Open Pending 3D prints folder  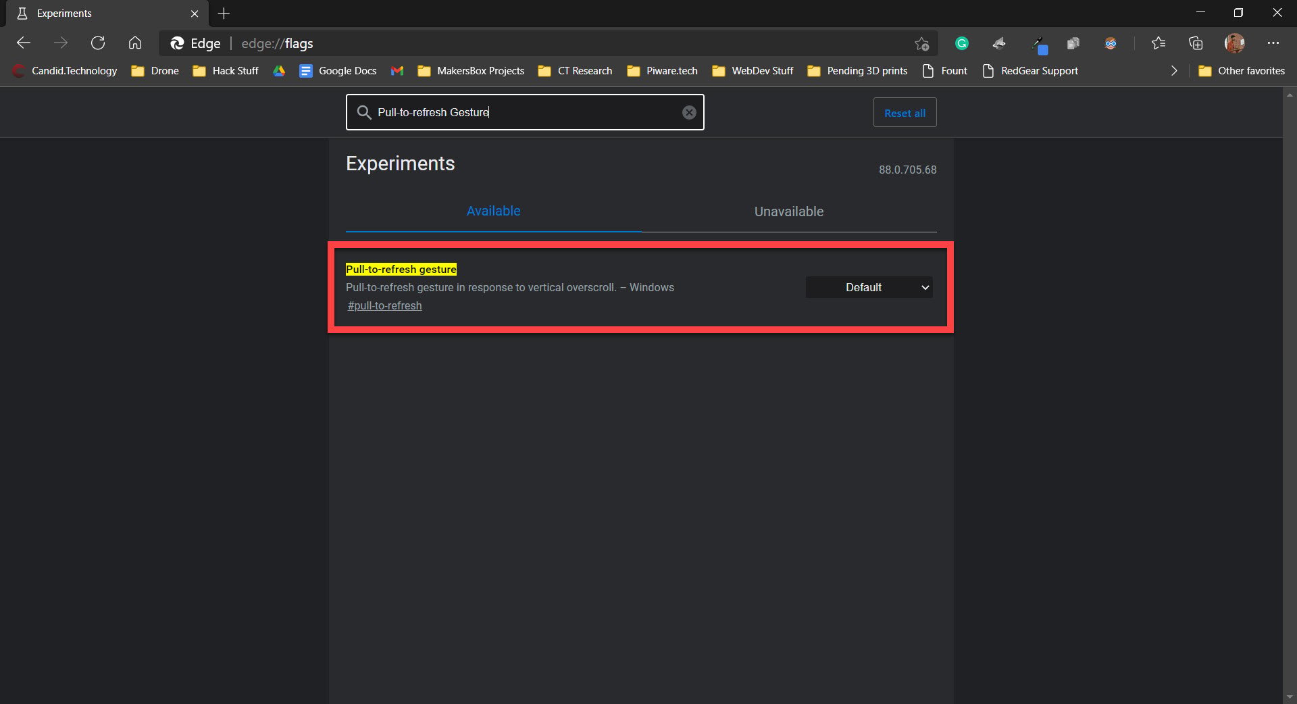coord(857,70)
